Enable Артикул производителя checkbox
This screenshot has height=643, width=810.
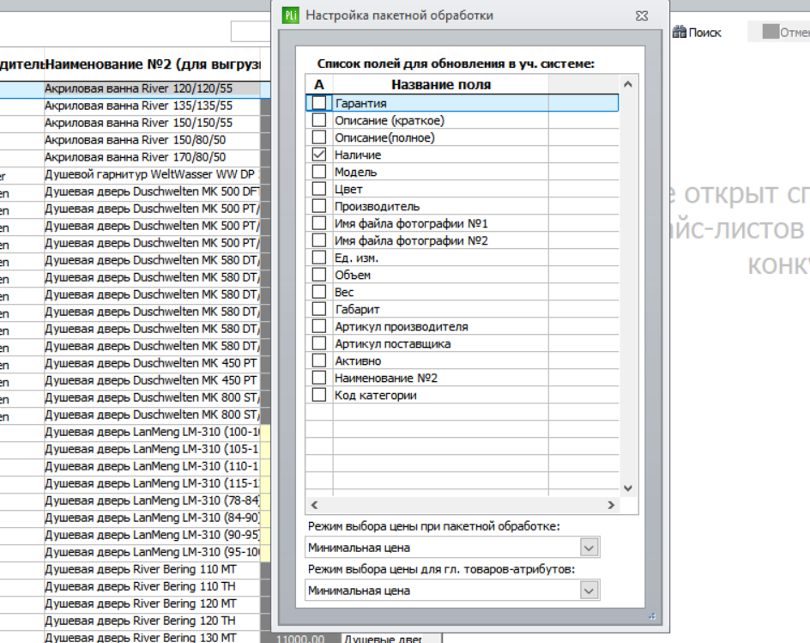click(319, 326)
